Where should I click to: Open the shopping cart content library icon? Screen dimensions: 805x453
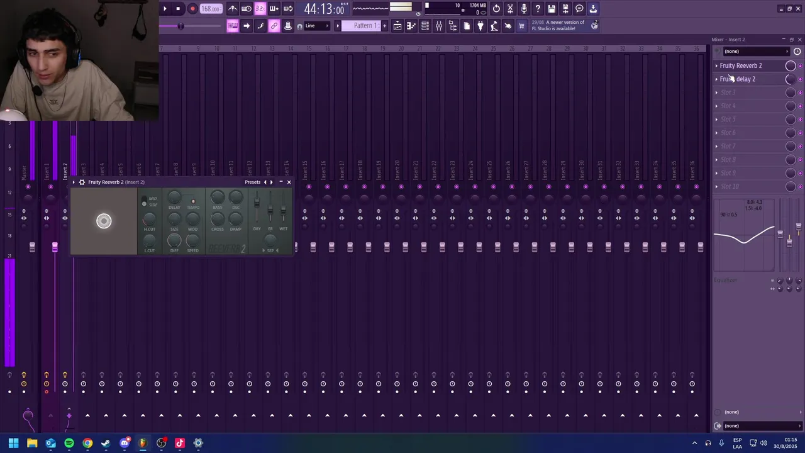point(521,26)
